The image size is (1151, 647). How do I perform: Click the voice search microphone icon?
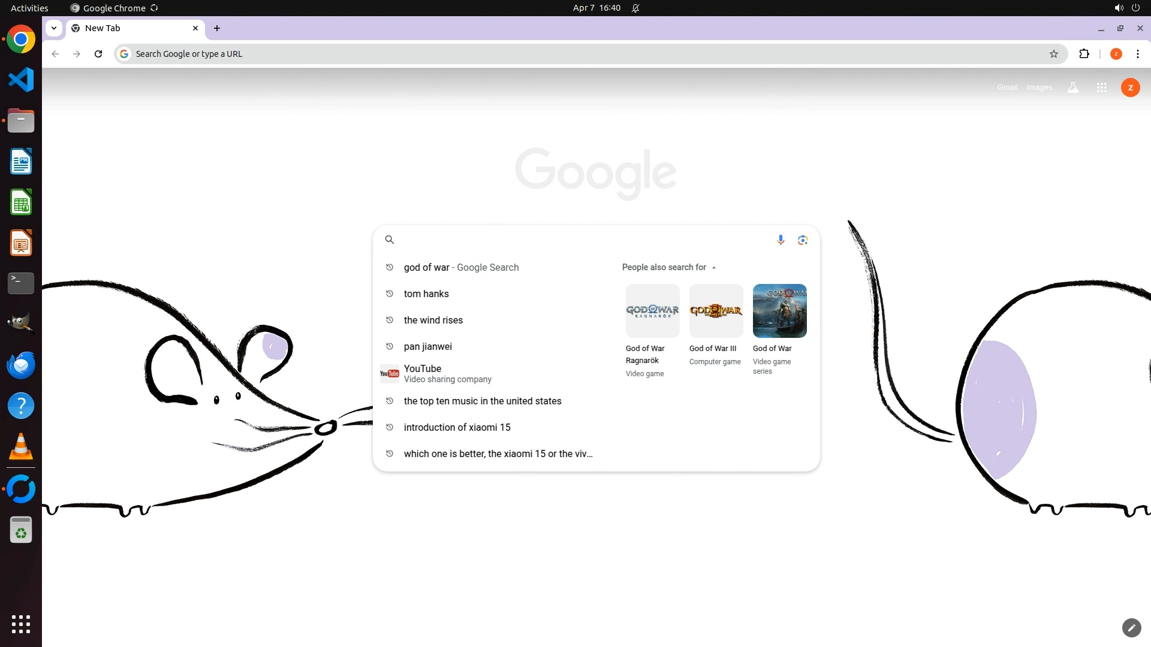point(781,240)
